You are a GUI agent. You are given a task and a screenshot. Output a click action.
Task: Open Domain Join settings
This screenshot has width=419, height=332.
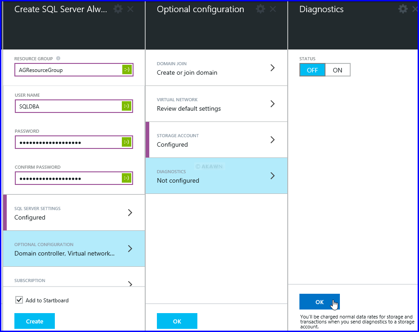tap(216, 68)
